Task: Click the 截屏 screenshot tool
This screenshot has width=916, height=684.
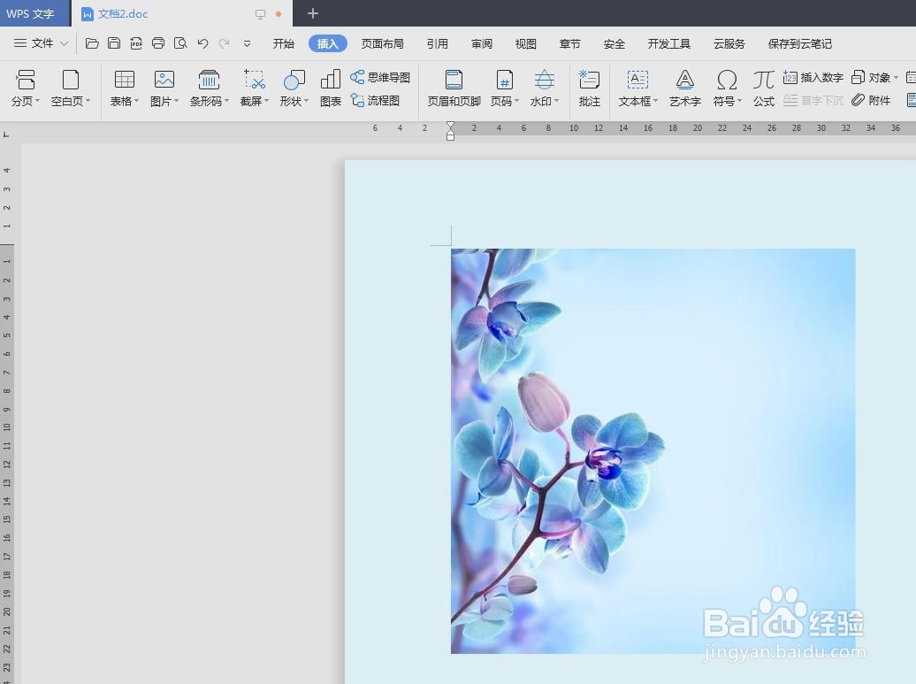Action: tap(254, 88)
